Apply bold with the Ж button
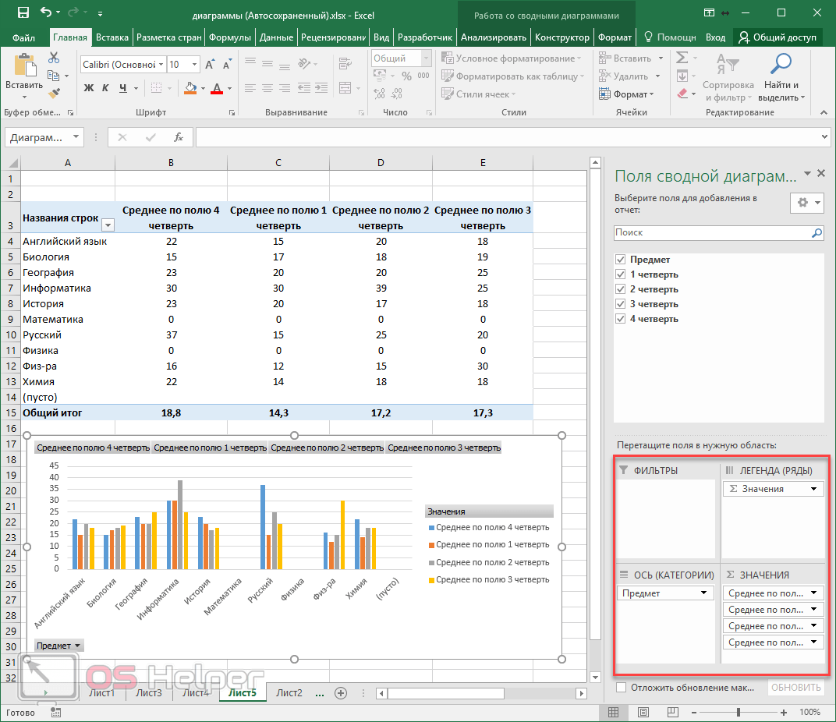Screen dimensions: 836x722 (88, 88)
